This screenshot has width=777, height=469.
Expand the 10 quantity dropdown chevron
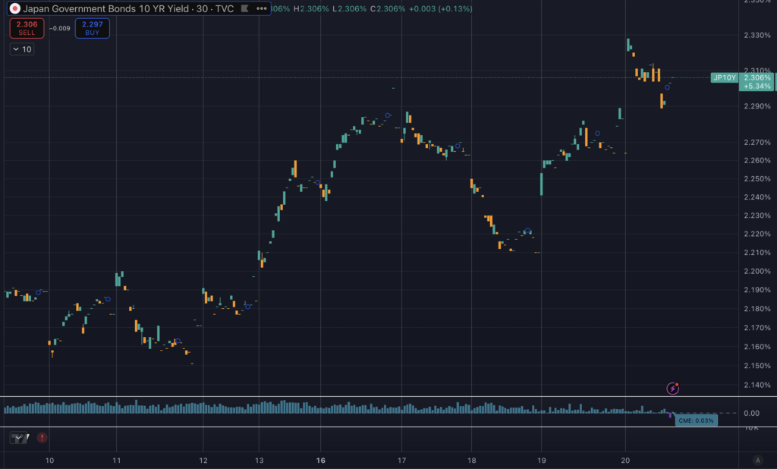click(x=15, y=49)
